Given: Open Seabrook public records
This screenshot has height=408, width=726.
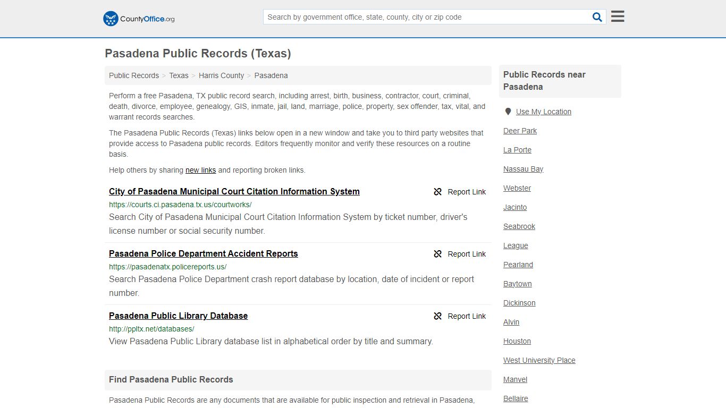Looking at the screenshot, I should [519, 226].
